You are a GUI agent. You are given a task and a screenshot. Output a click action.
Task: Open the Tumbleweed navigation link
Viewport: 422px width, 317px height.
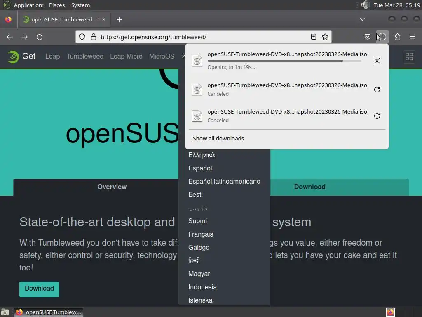[x=85, y=56]
